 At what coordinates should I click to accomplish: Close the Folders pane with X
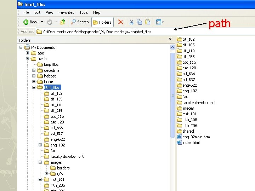coord(170,39)
